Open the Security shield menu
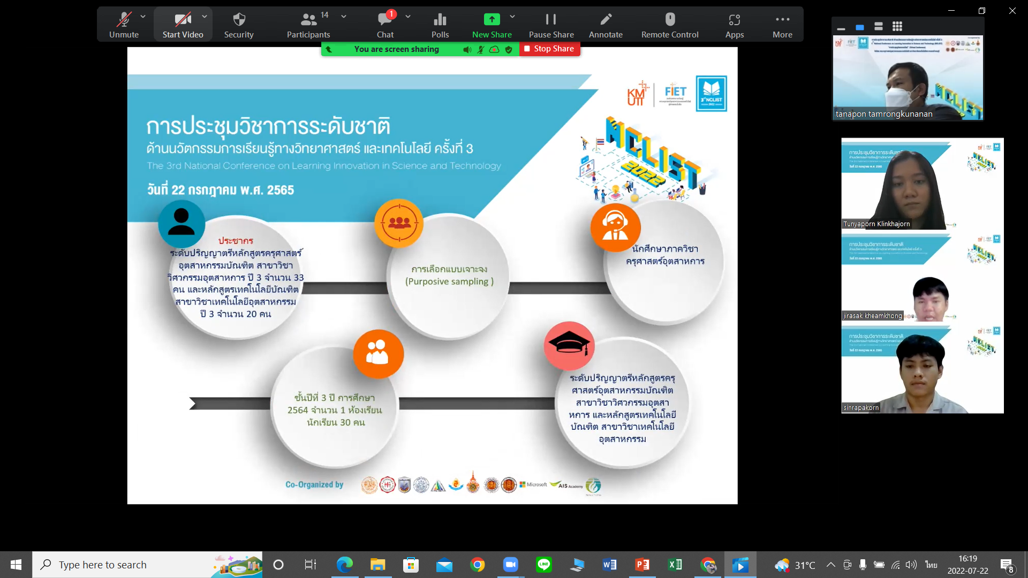 pos(239,25)
